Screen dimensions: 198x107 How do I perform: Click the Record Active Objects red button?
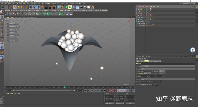109,91
